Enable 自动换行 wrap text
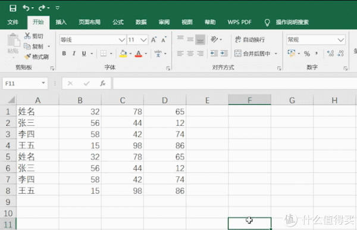The image size is (357, 230). coord(250,40)
